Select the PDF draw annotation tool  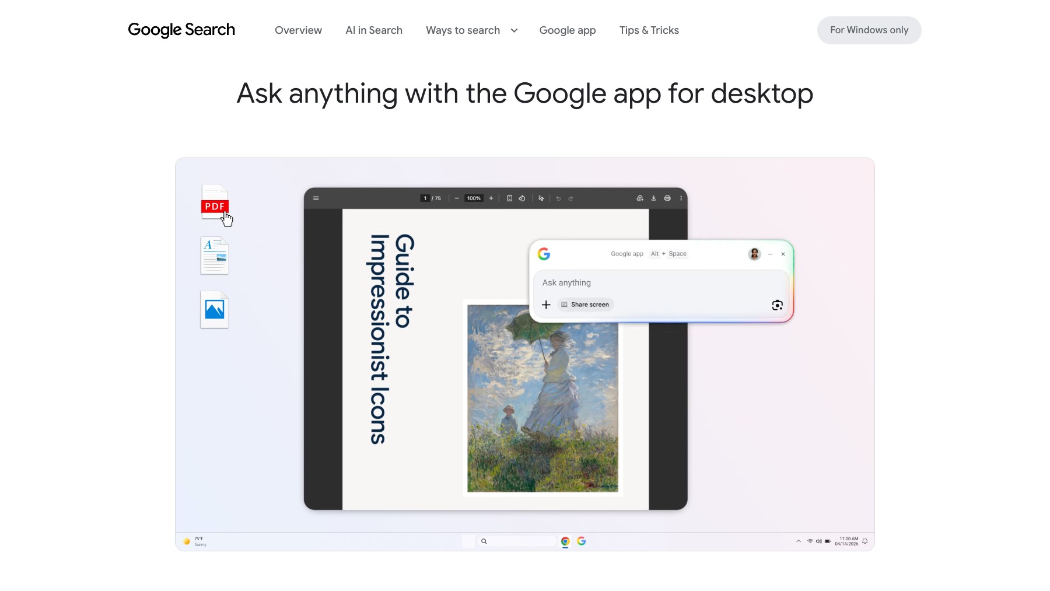pos(541,198)
